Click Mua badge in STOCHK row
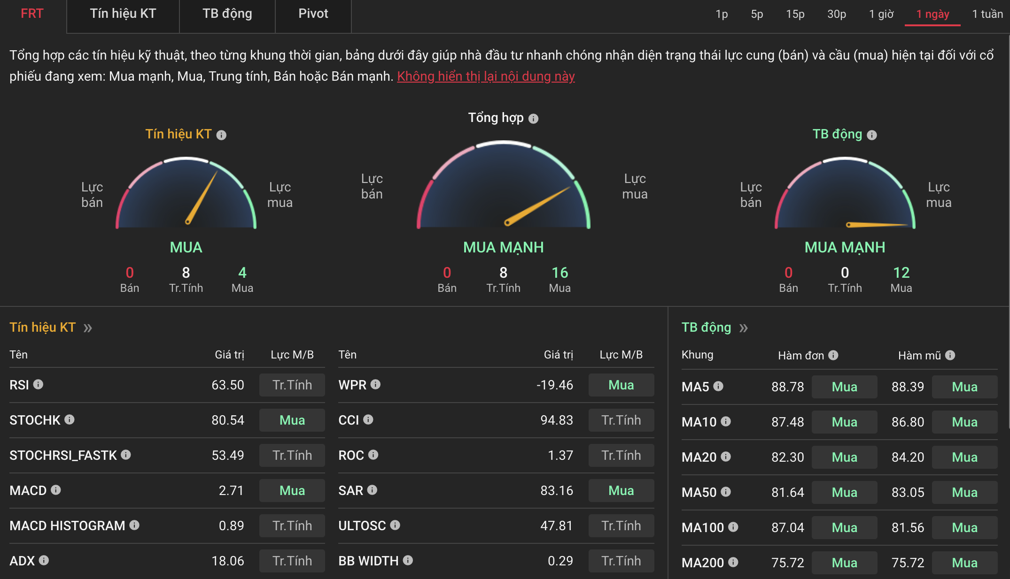The width and height of the screenshot is (1010, 579). tap(292, 420)
